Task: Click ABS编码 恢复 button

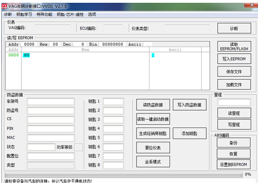Action: [x=234, y=154]
